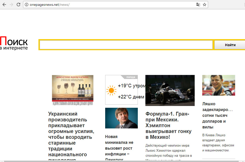
Task: Open the Formula-1 race car photo
Action: click(x=170, y=90)
